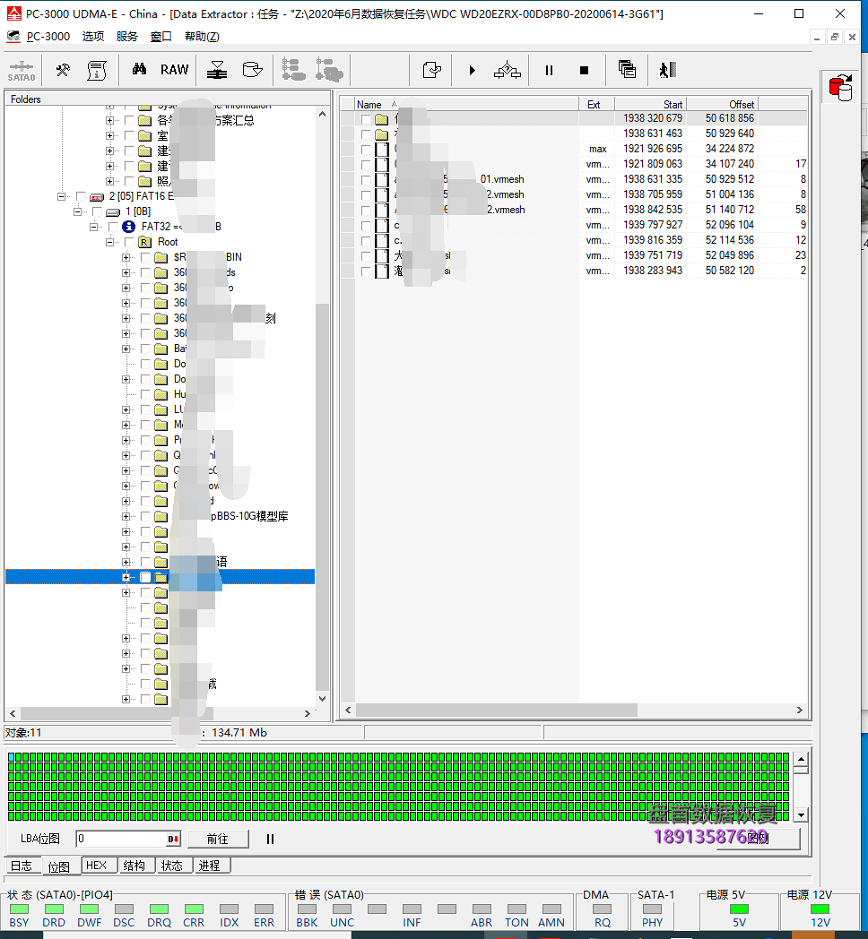Expand the highlighted blue folder row
868x939 pixels.
click(126, 577)
